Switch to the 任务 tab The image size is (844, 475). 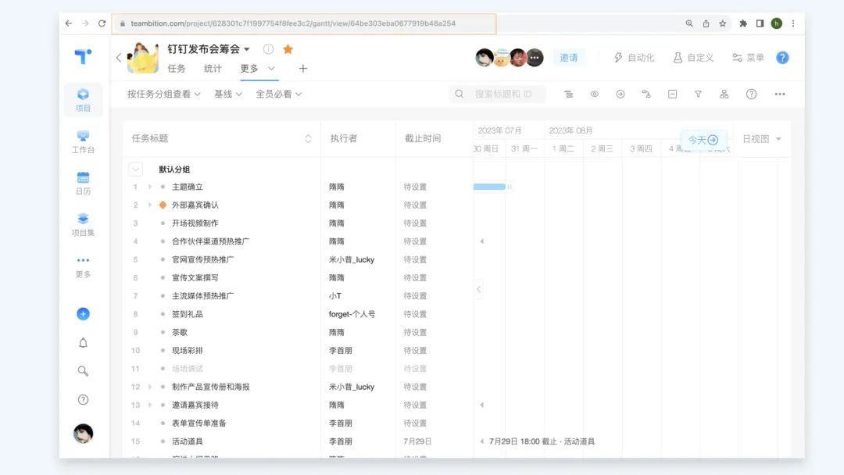177,69
